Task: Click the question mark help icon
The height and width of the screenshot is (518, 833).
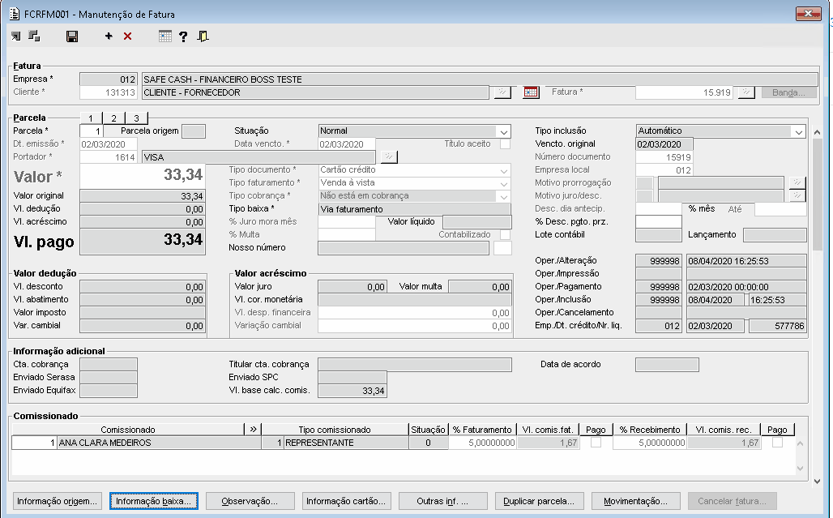Action: (x=183, y=36)
